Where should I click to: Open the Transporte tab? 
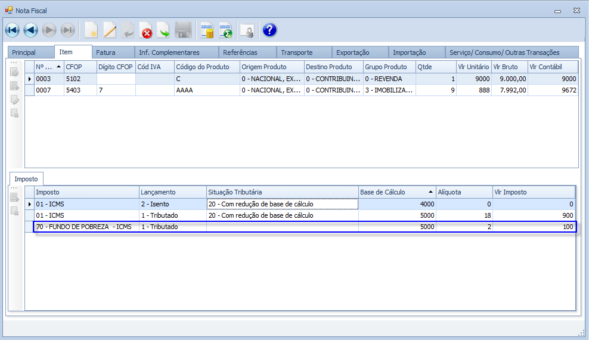(297, 52)
